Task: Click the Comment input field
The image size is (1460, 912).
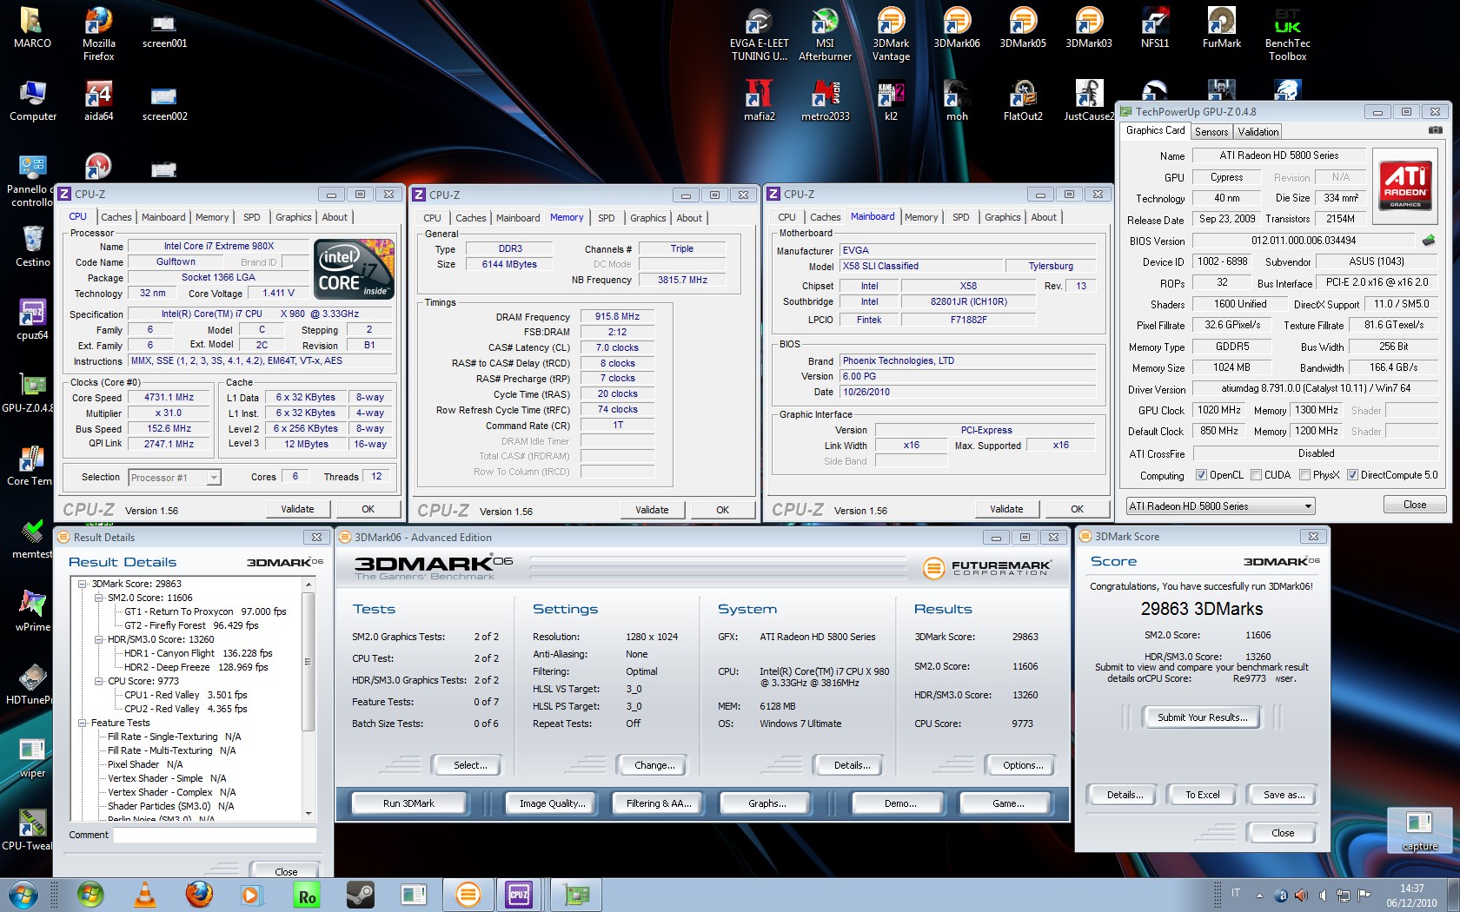Action: [x=215, y=835]
